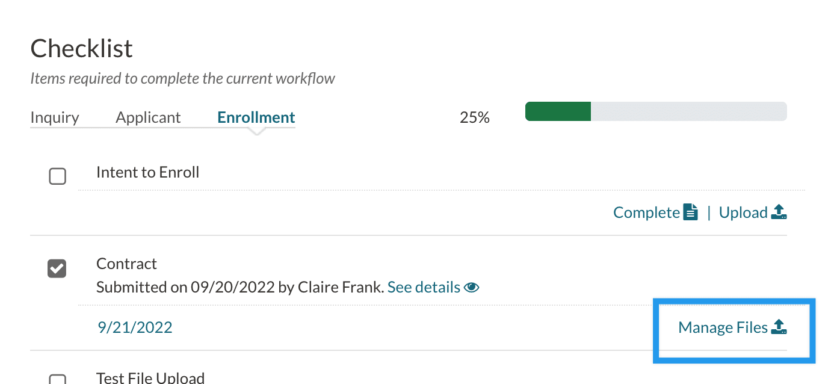Click the Upload link text
The image size is (840, 384).
(743, 212)
